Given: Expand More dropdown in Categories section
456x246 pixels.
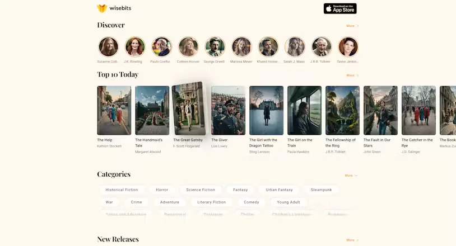Looking at the screenshot, I should pos(351,176).
